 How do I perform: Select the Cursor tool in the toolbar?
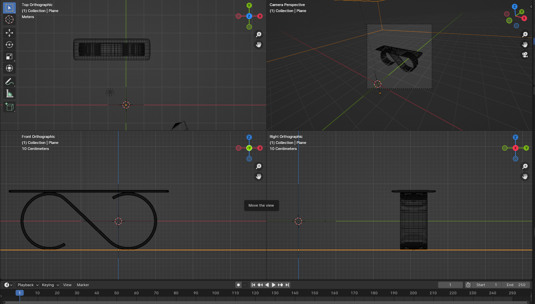[x=9, y=19]
